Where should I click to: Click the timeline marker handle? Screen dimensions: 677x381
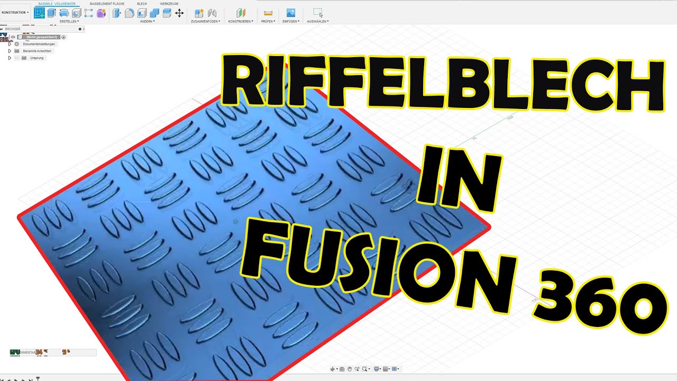coord(38,378)
